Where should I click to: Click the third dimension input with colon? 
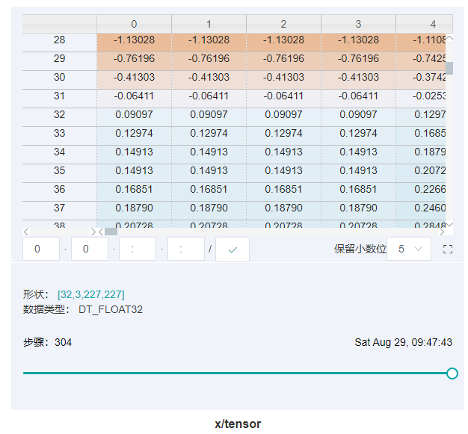[138, 249]
